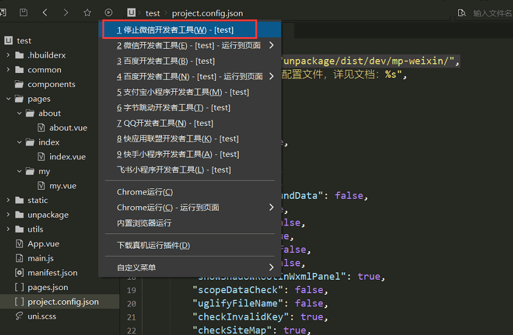Click the App.vue file icon
This screenshot has width=513, height=335.
(19, 244)
